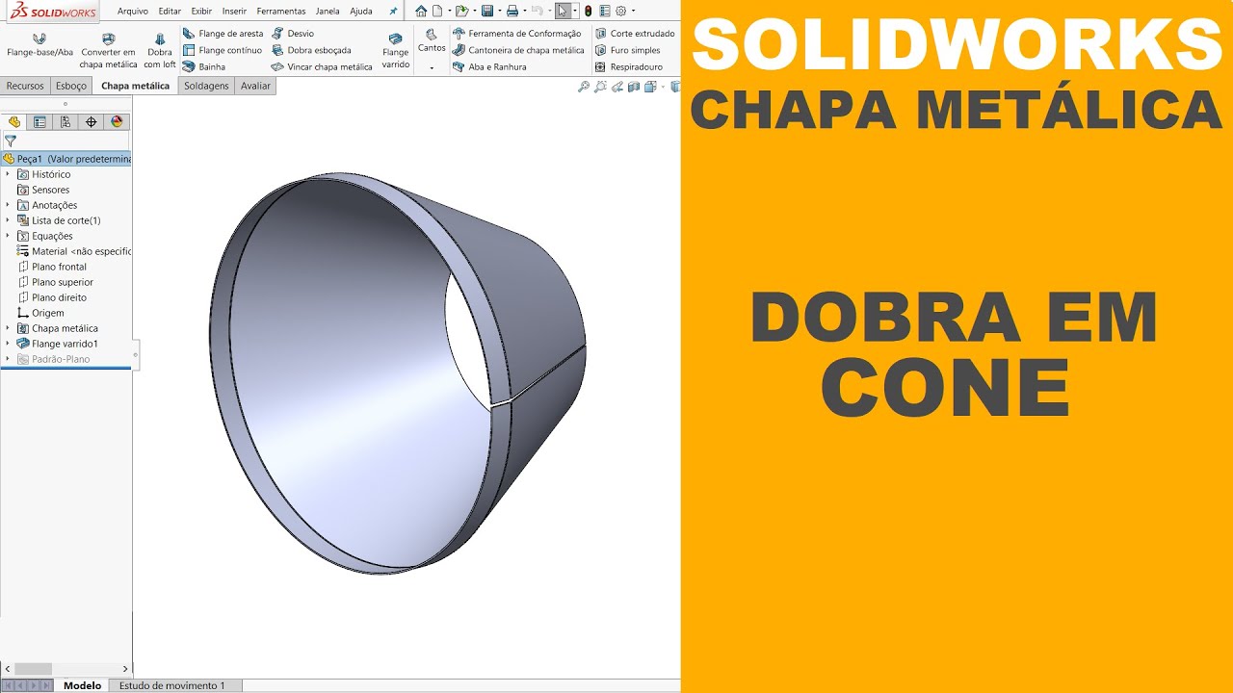The width and height of the screenshot is (1233, 693).
Task: Open the Exibir menu
Action: pyautogui.click(x=201, y=12)
